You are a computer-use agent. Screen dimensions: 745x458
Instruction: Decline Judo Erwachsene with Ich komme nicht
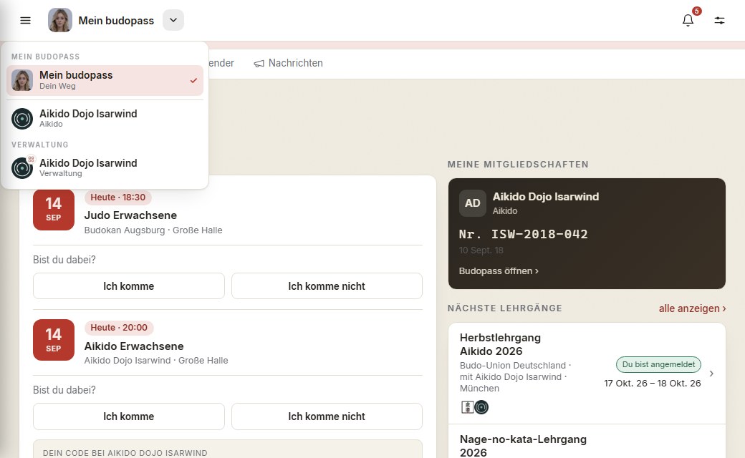(327, 286)
